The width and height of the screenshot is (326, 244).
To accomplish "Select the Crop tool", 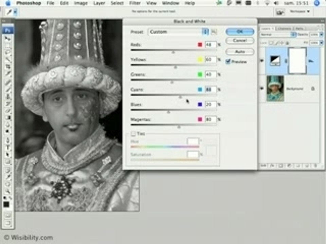I will tap(8, 66).
